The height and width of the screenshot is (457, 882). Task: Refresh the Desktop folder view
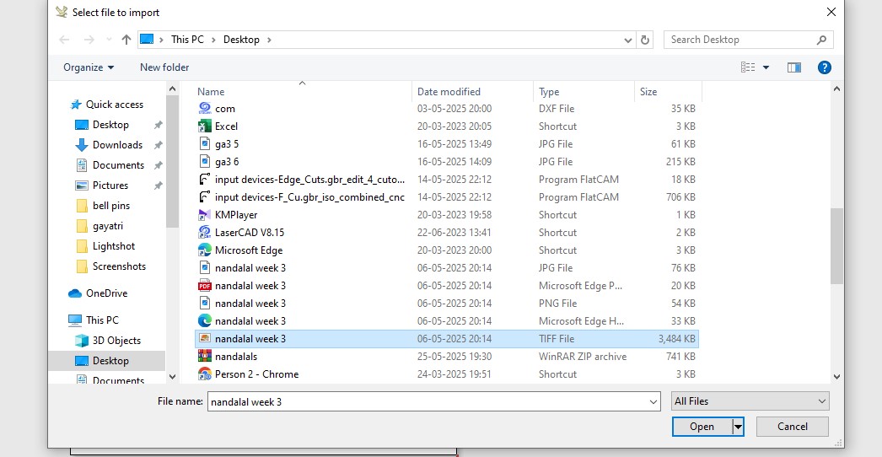click(x=645, y=40)
